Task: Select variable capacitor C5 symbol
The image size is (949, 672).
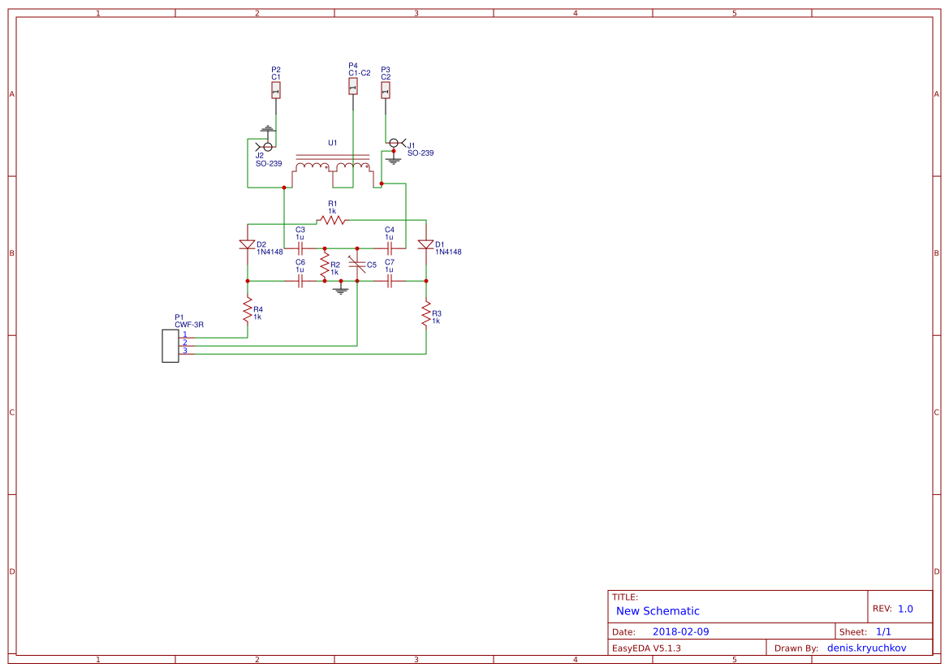Action: pos(357,265)
